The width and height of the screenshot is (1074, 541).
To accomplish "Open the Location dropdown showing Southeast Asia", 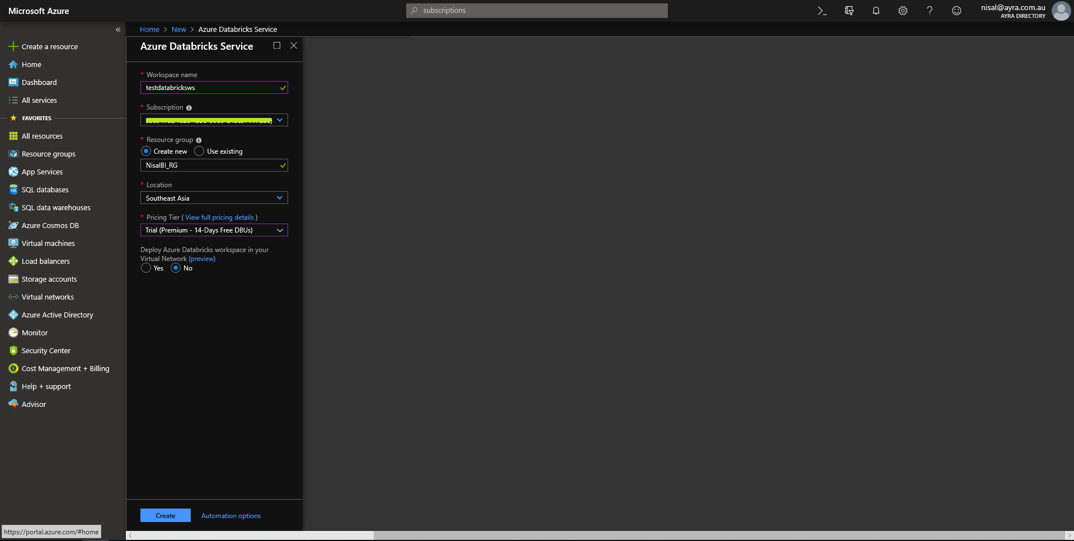I will tap(214, 198).
